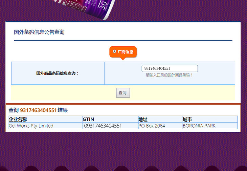Click the BORONIA PARK city cell
The image size is (247, 171).
(210, 126)
